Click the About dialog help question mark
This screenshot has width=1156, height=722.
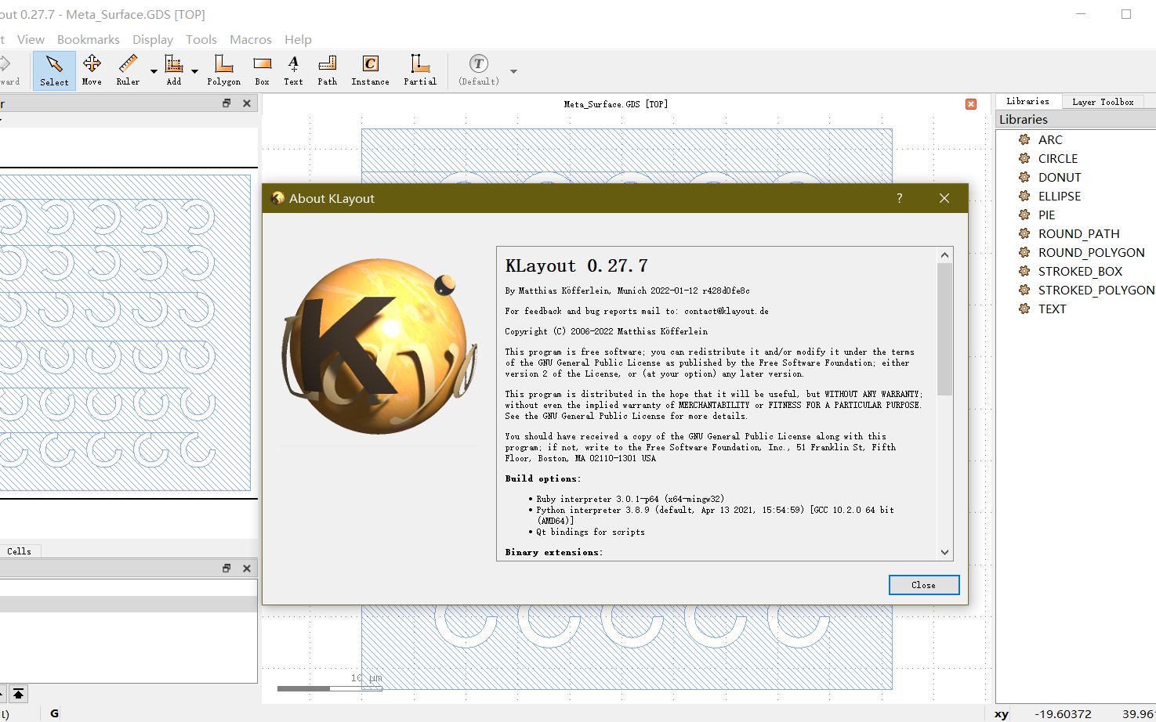click(900, 198)
